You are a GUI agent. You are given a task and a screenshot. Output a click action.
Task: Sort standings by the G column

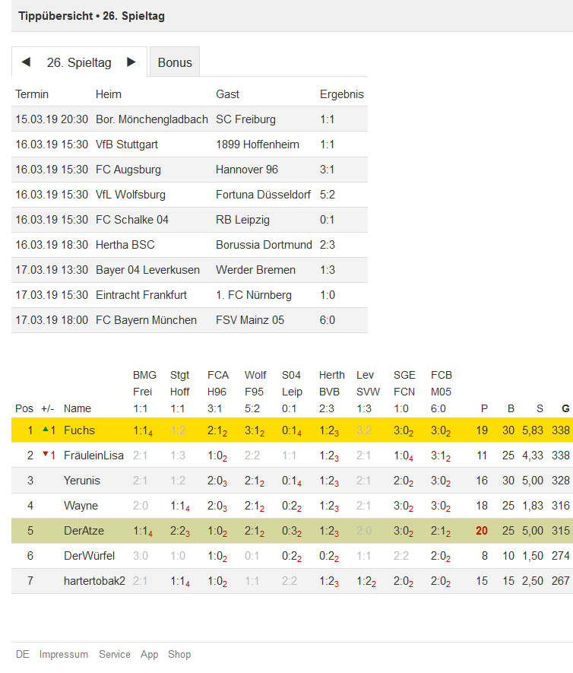565,408
